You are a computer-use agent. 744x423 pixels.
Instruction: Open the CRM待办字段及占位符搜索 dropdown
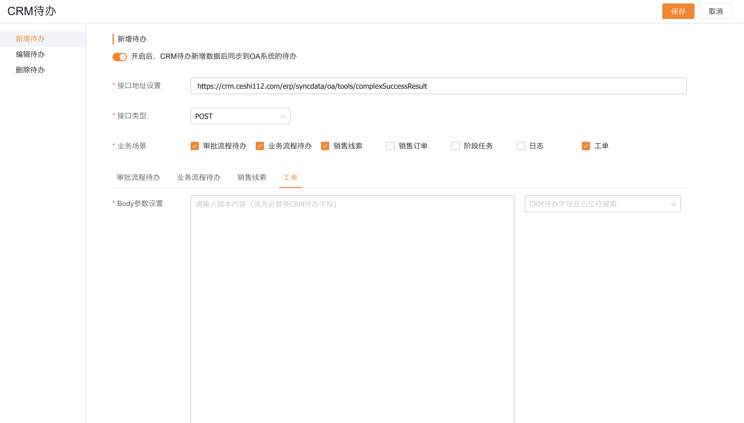(603, 204)
